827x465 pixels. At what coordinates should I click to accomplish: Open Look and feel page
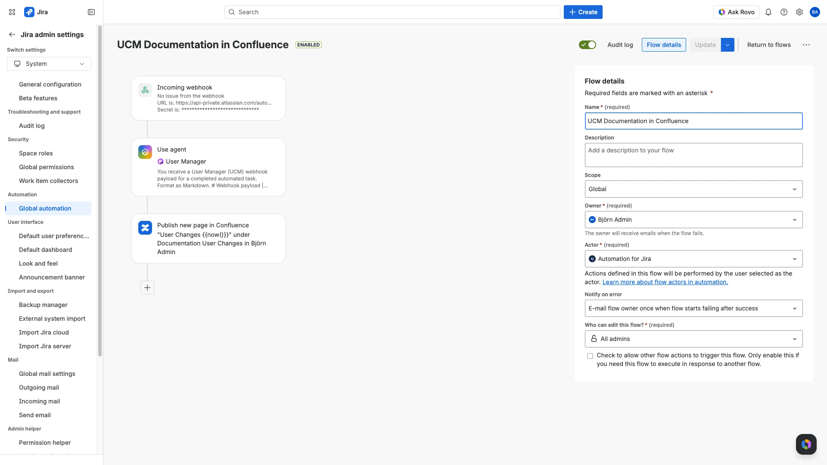coord(38,263)
